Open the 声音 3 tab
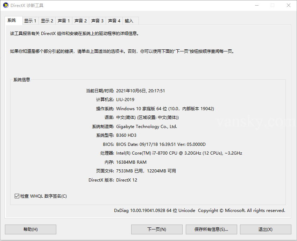This screenshot has height=241, width=297. [x=97, y=21]
